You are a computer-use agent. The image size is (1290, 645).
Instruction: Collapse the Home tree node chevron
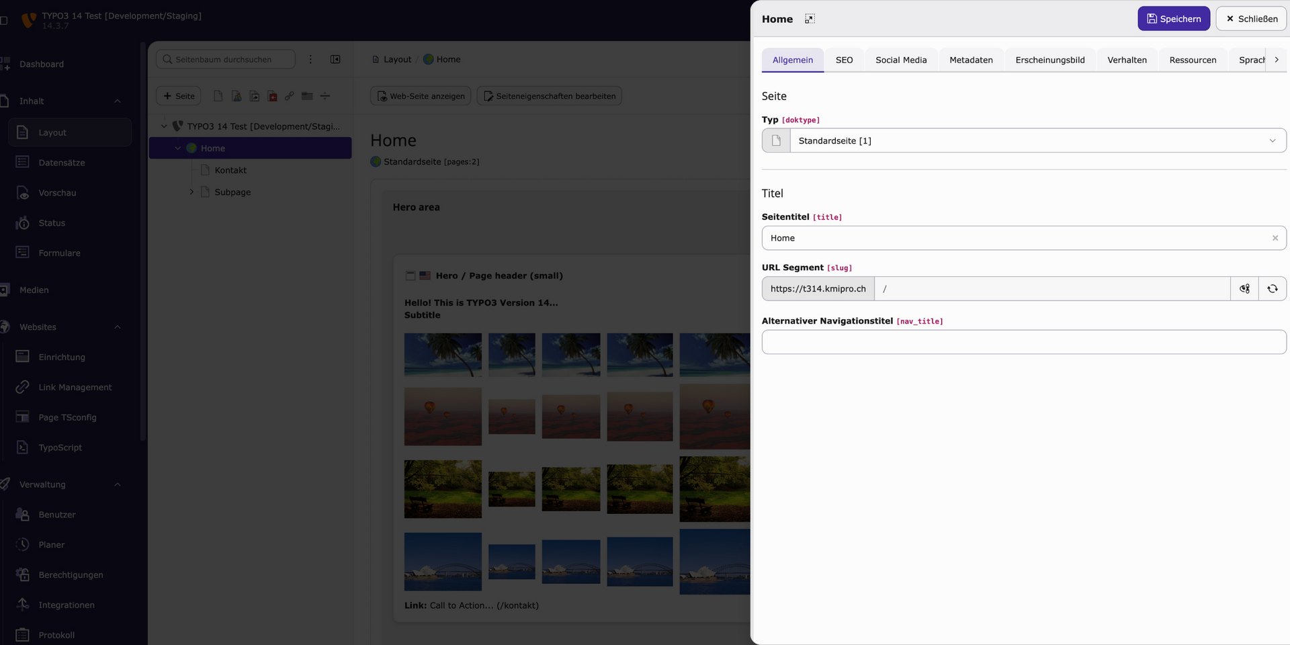(x=178, y=148)
